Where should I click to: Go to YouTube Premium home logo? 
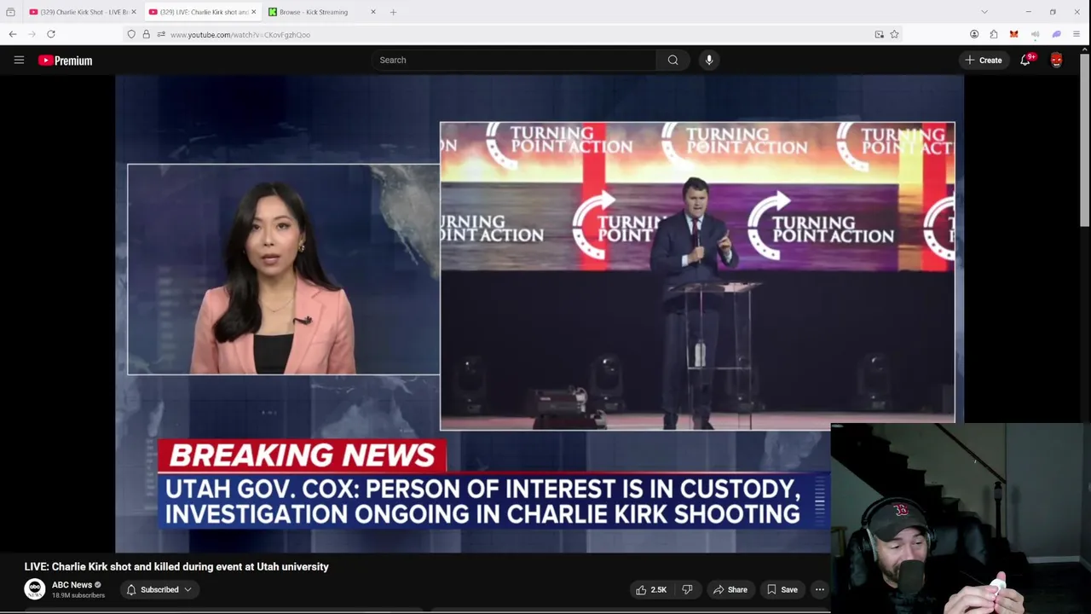click(x=65, y=61)
